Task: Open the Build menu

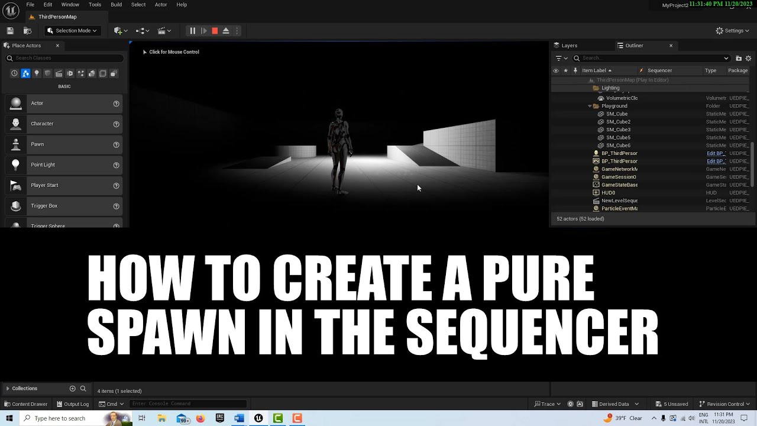Action: coord(116,5)
